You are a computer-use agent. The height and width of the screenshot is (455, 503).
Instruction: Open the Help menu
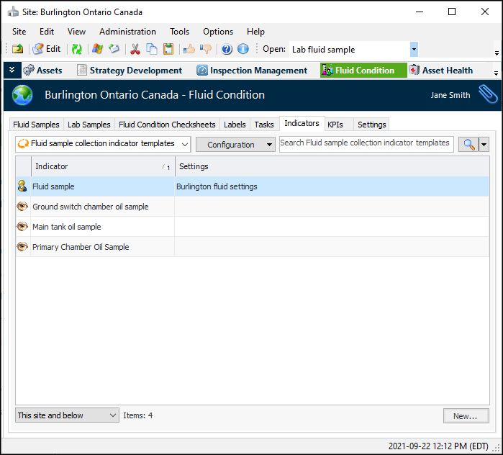[x=255, y=32]
